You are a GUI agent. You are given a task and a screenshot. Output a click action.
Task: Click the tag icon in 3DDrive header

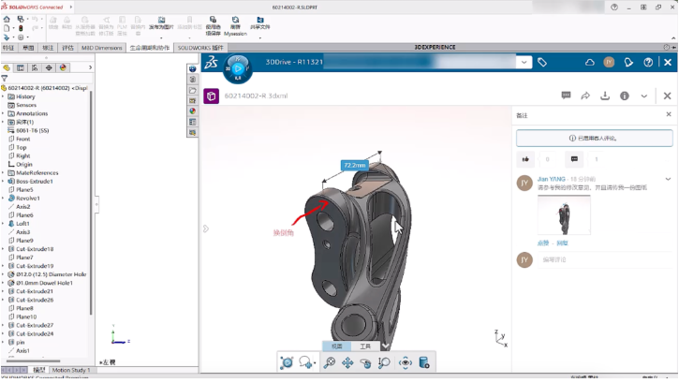click(x=541, y=63)
